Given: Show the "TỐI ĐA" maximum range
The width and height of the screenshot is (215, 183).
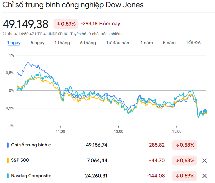Looking at the screenshot, I should 193,43.
